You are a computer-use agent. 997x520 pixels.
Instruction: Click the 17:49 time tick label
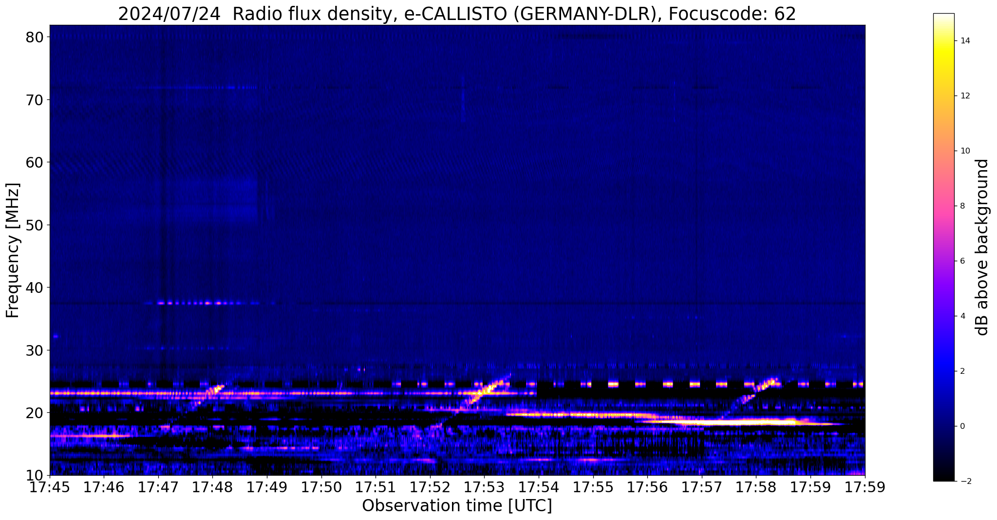[x=267, y=487]
